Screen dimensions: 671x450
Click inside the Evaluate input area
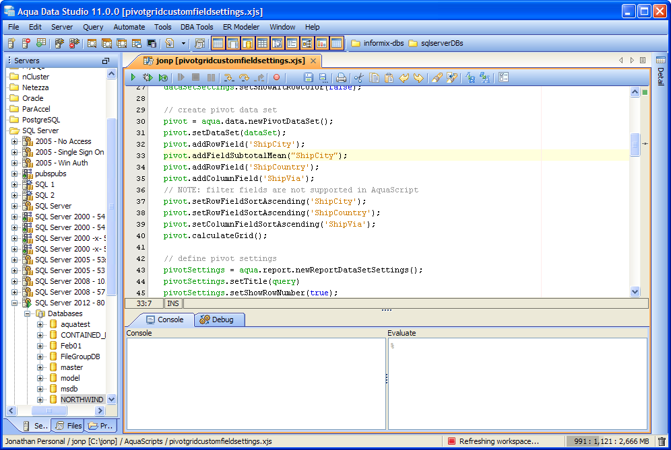(x=517, y=383)
